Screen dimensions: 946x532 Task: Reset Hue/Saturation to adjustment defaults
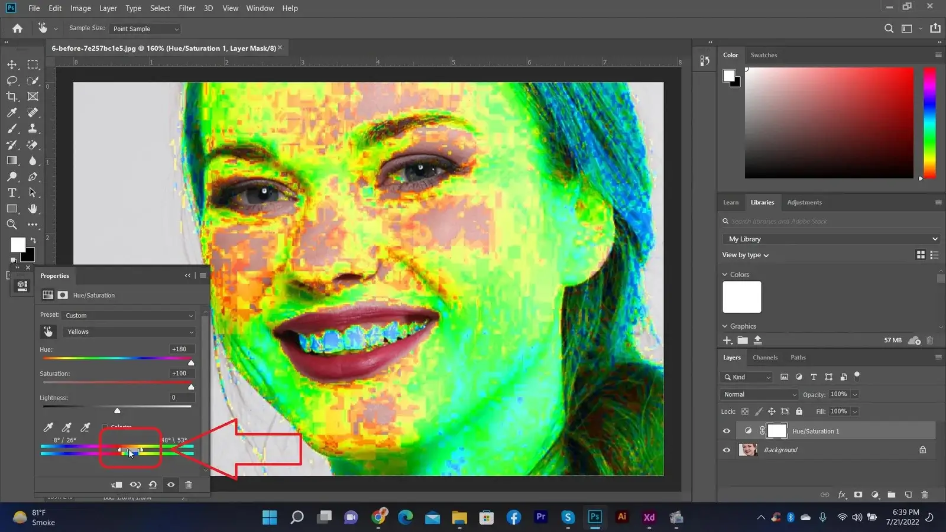point(153,485)
